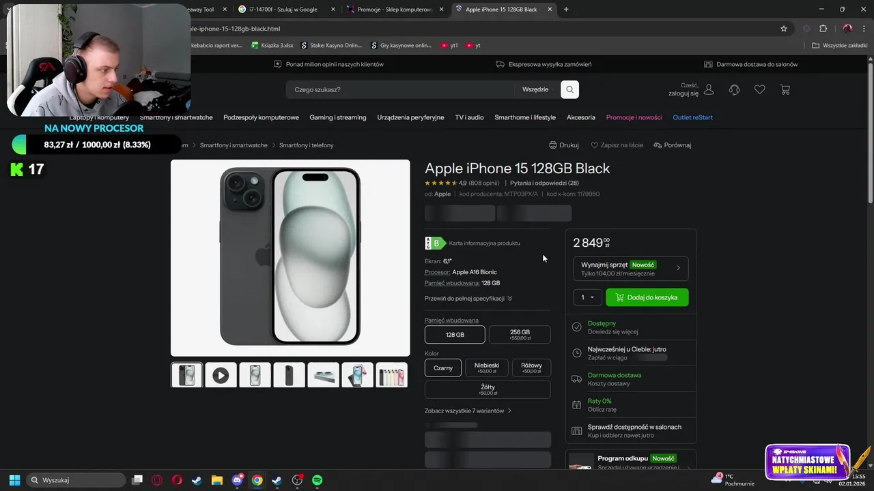Open Smarthome i lifestyle menu
The width and height of the screenshot is (874, 491).
pyautogui.click(x=525, y=117)
